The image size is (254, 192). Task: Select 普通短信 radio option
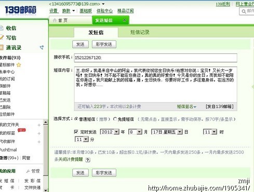pyautogui.click(x=76, y=119)
